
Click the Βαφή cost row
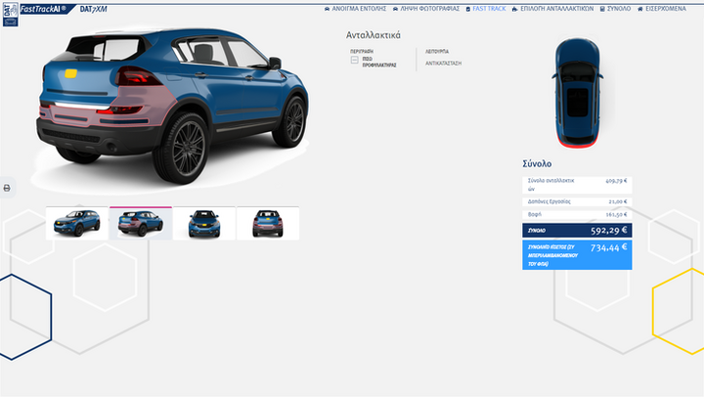click(577, 214)
